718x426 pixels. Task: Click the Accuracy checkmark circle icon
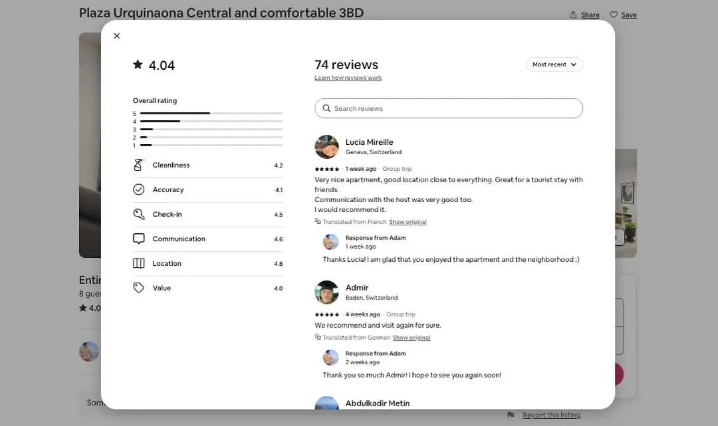click(x=138, y=189)
